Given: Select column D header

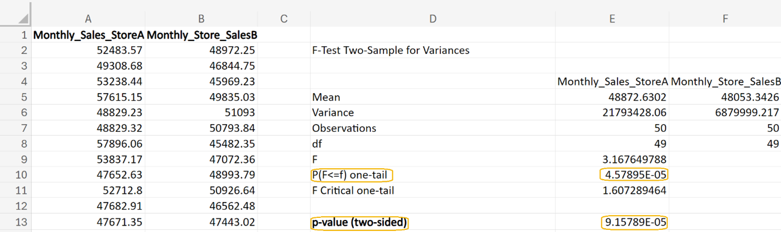Looking at the screenshot, I should pyautogui.click(x=433, y=19).
